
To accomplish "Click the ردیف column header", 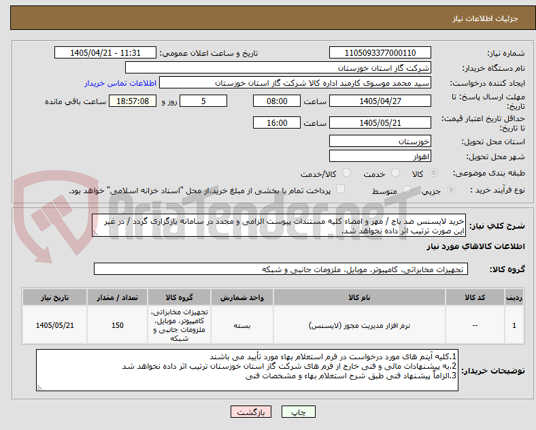I will [x=514, y=297].
